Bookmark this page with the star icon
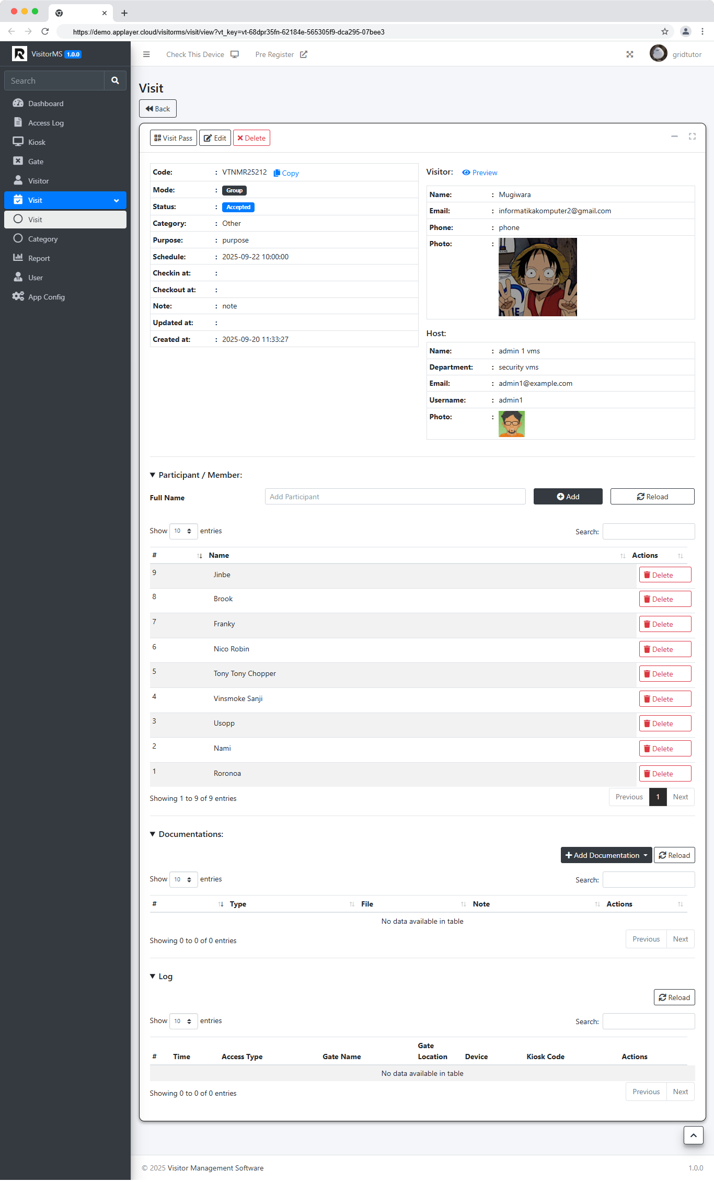 click(664, 32)
